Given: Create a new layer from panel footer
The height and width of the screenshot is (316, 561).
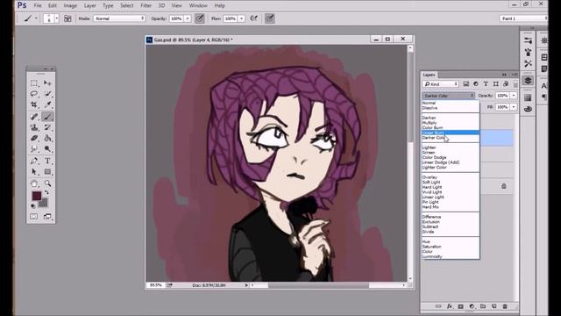Looking at the screenshot, I should (494, 306).
